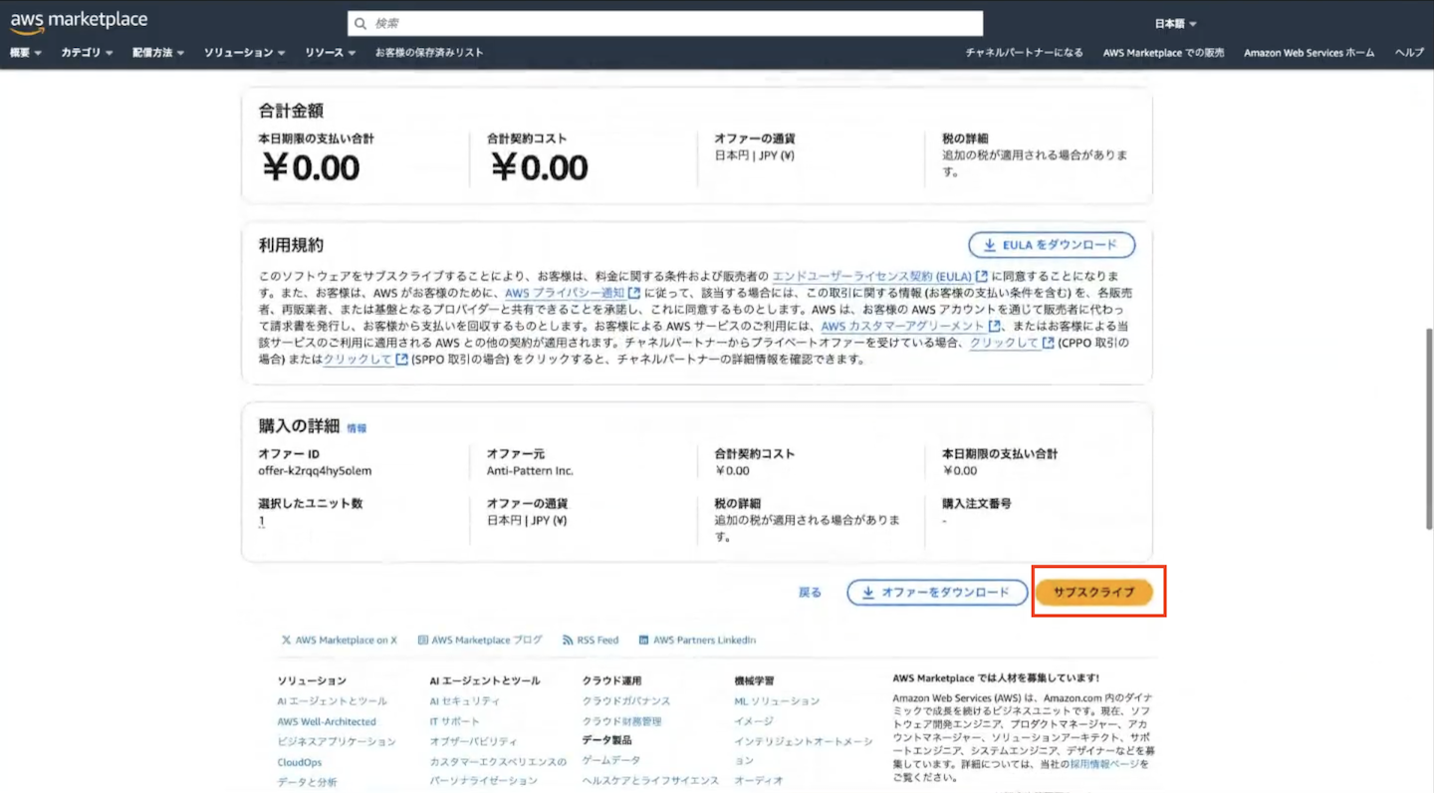The height and width of the screenshot is (793, 1434).
Task: Click into the 検索 search field
Action: click(667, 23)
